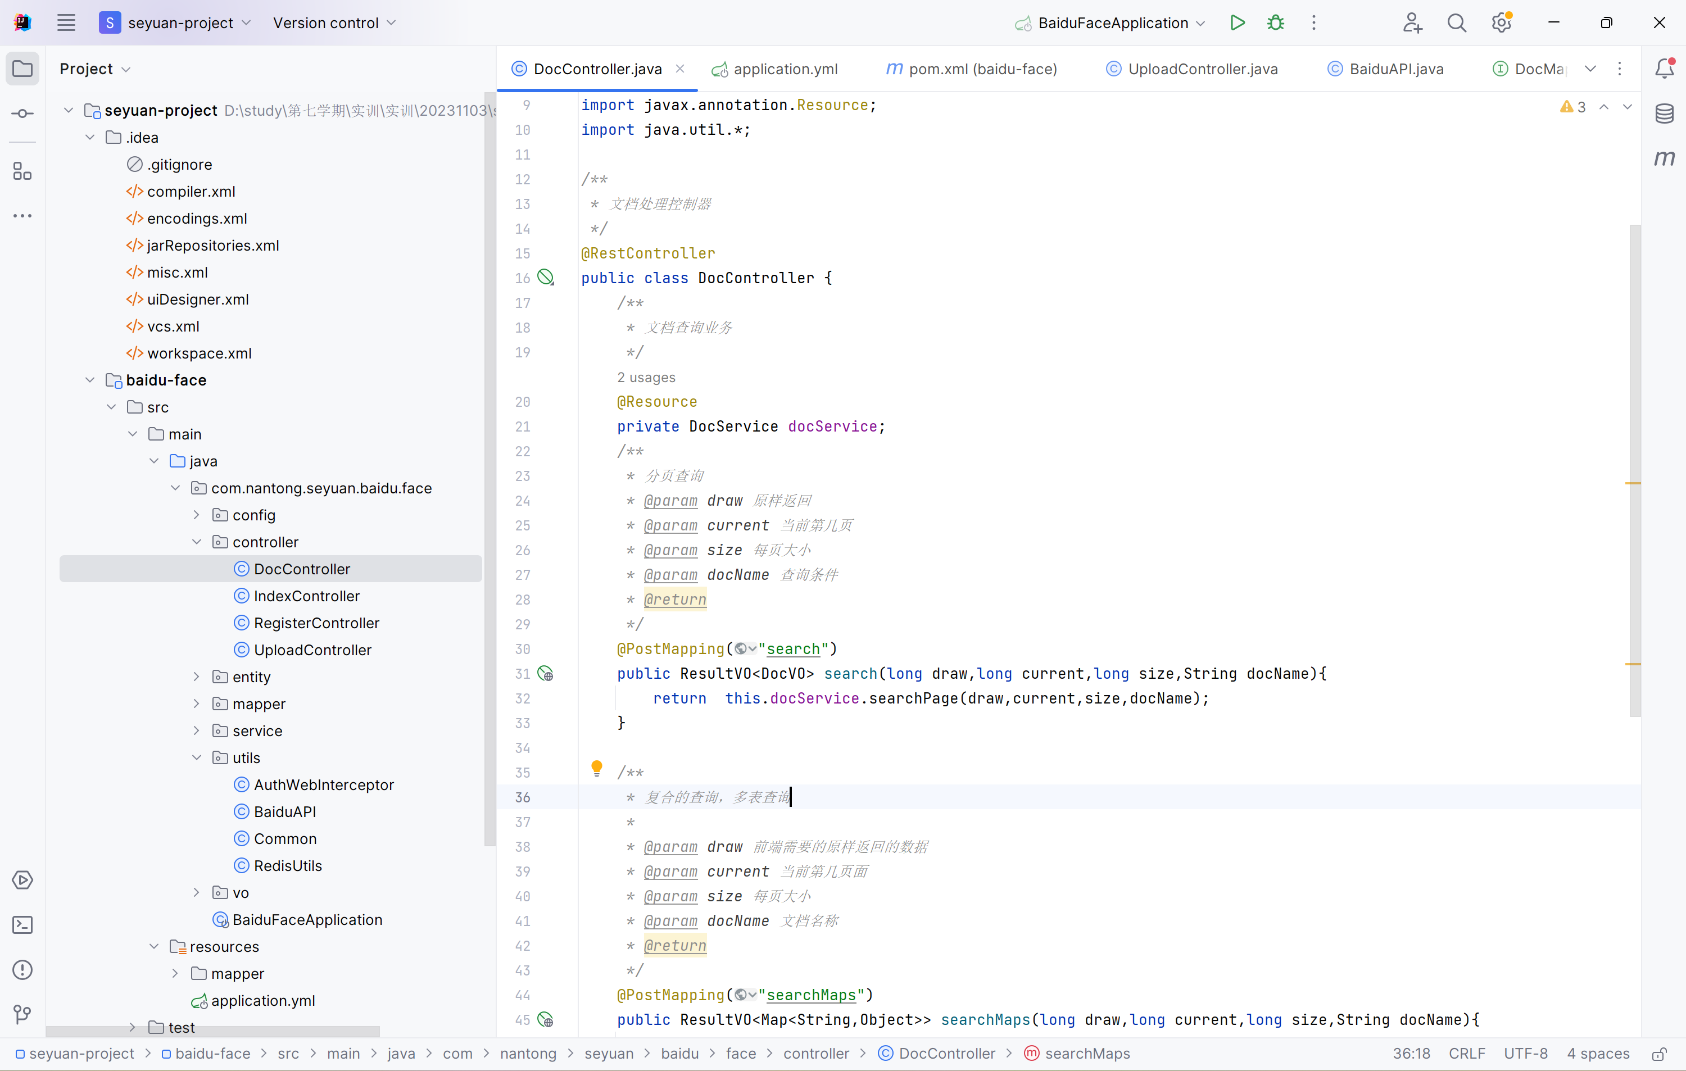Open the Commit tool window icon
The image size is (1686, 1071).
pyautogui.click(x=22, y=114)
